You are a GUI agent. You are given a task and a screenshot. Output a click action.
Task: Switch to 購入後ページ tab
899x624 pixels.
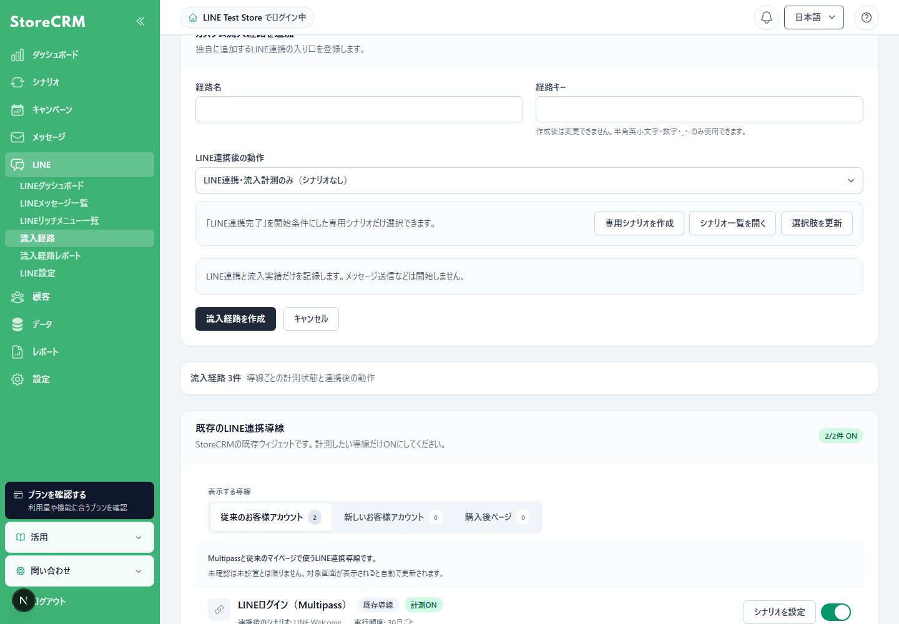tap(497, 517)
